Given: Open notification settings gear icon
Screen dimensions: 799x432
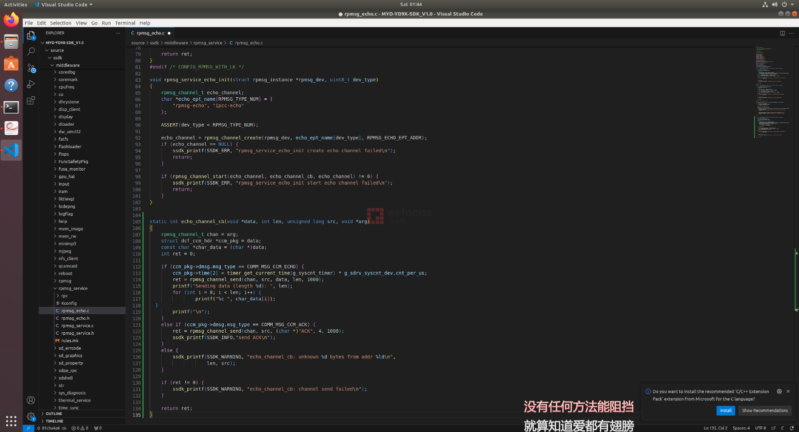Looking at the screenshot, I should [779, 392].
